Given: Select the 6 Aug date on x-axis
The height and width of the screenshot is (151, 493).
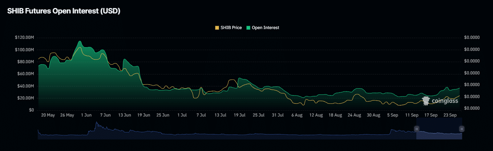Looking at the screenshot, I should point(297,115).
